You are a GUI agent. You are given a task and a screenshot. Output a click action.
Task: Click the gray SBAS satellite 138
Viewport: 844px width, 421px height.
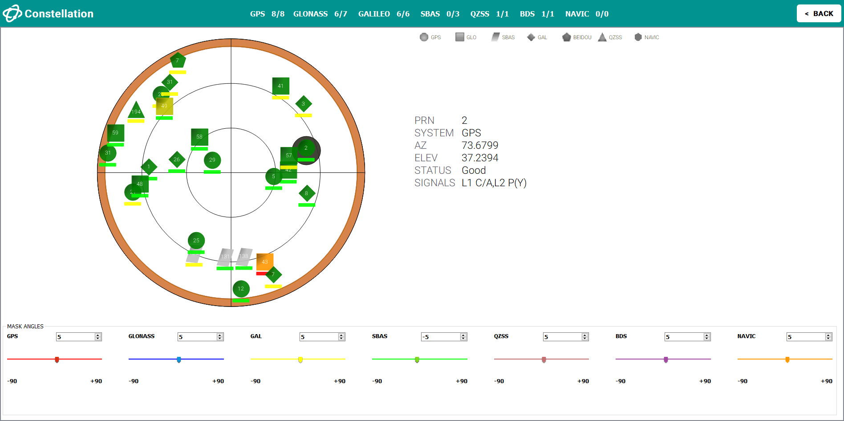pyautogui.click(x=244, y=256)
